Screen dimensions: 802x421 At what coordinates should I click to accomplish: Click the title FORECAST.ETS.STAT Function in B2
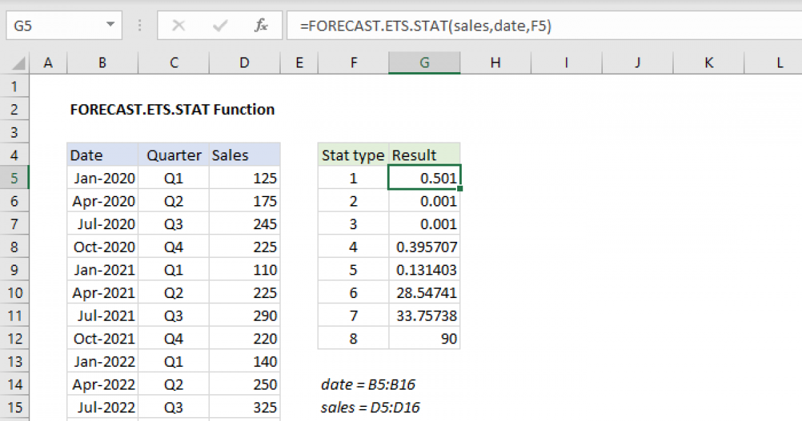172,110
